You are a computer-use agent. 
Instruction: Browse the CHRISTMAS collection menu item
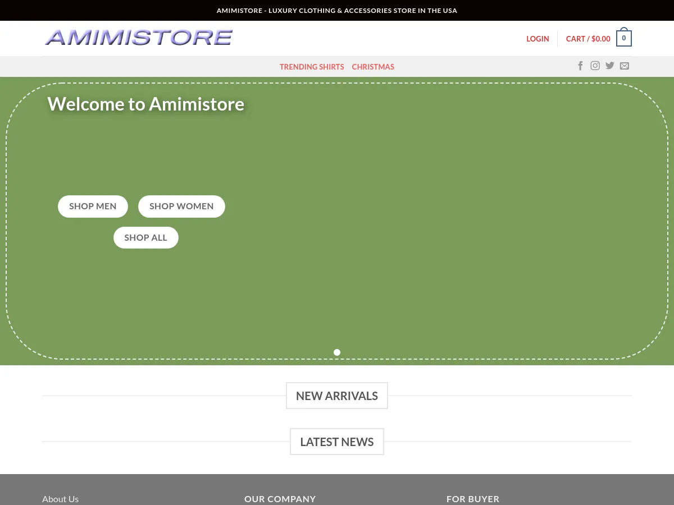pos(373,66)
